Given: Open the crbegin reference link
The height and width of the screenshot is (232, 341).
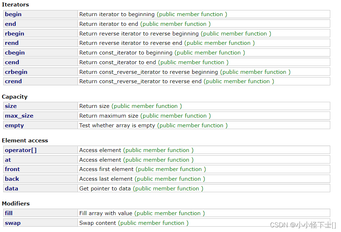Looking at the screenshot, I should (16, 72).
